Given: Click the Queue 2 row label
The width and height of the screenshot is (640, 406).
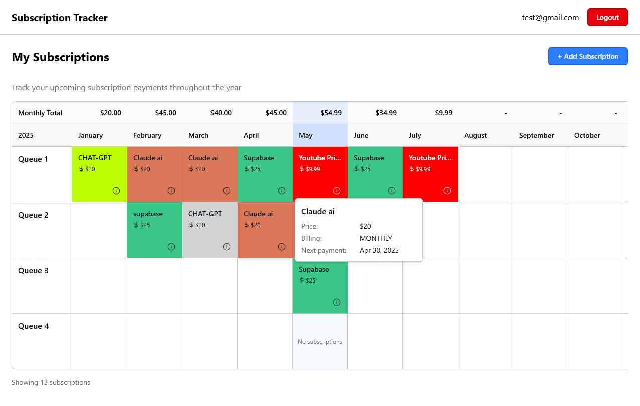Looking at the screenshot, I should [x=33, y=215].
